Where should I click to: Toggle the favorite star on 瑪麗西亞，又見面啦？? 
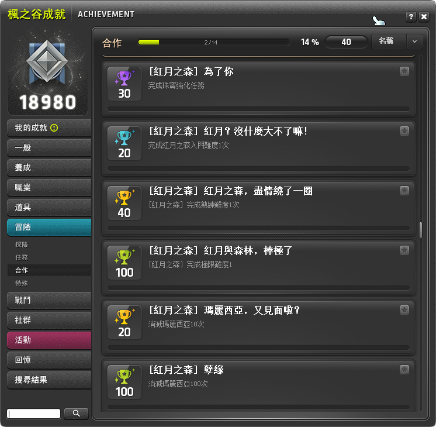(x=404, y=310)
